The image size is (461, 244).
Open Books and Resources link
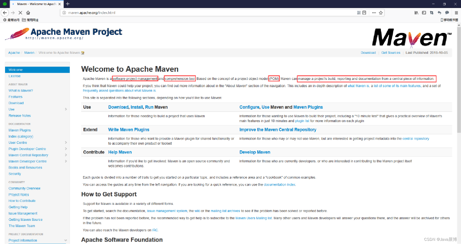coord(25,168)
